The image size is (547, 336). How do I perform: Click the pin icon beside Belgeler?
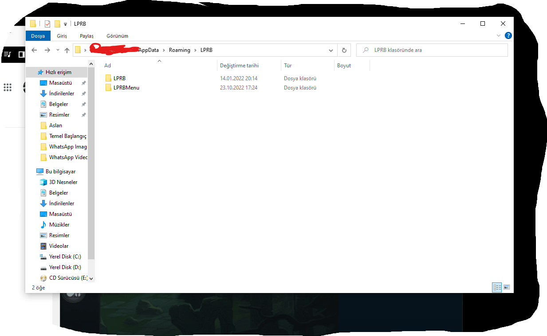(x=83, y=104)
